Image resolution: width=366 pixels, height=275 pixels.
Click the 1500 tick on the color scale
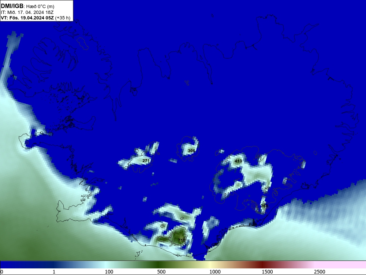(267, 272)
